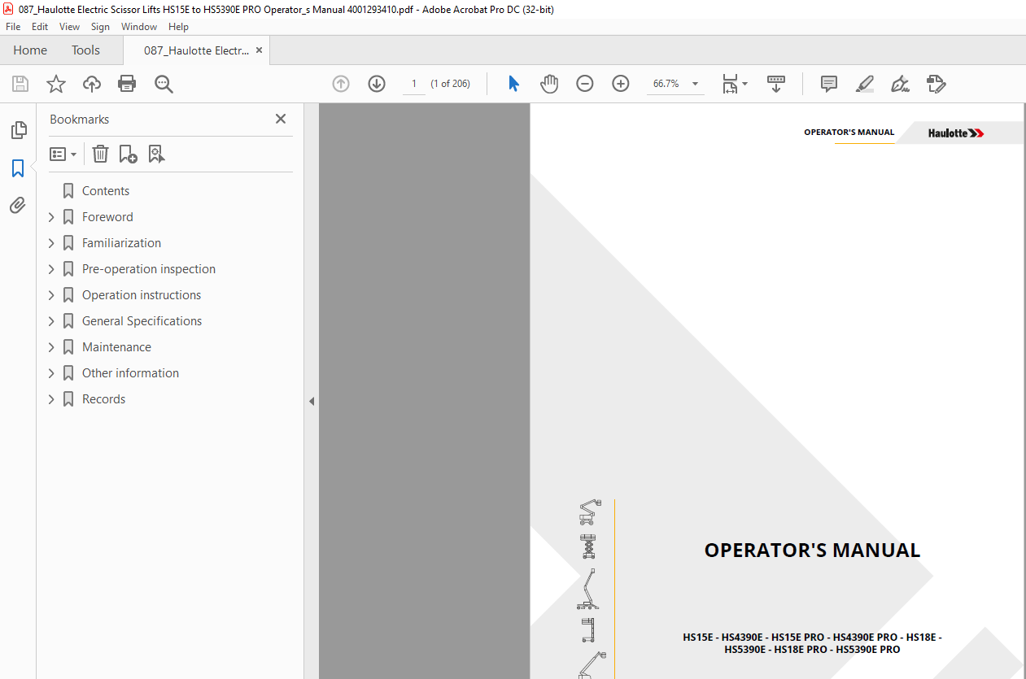Close the document tab

coord(259,50)
